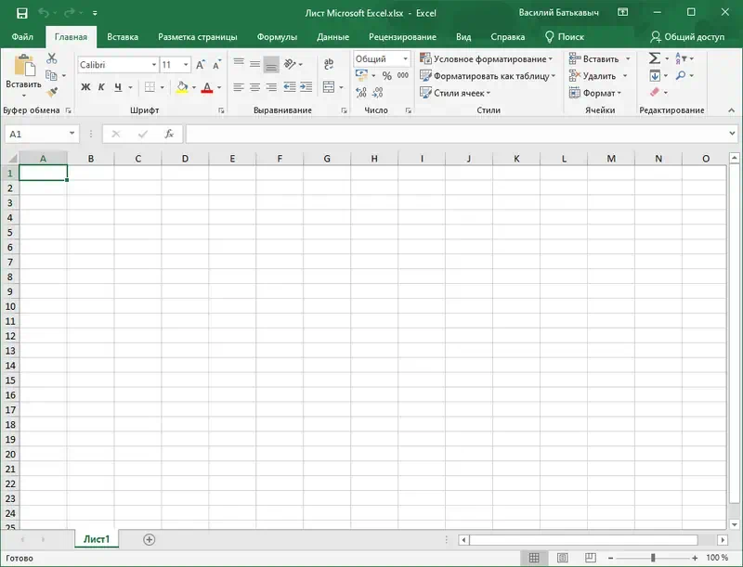743x567 pixels.
Task: Open the Формулы ribbon tab
Action: [x=278, y=37]
